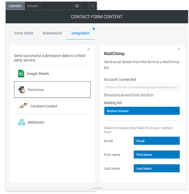Open the Mailing list dropdown Wolters Kluwer
The width and height of the screenshot is (189, 194).
(x=142, y=111)
